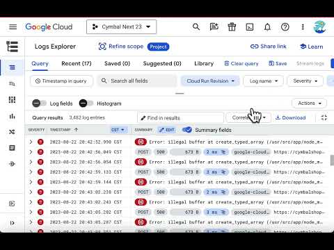Click the Search all fields input
The width and height of the screenshot is (334, 250).
(x=137, y=81)
